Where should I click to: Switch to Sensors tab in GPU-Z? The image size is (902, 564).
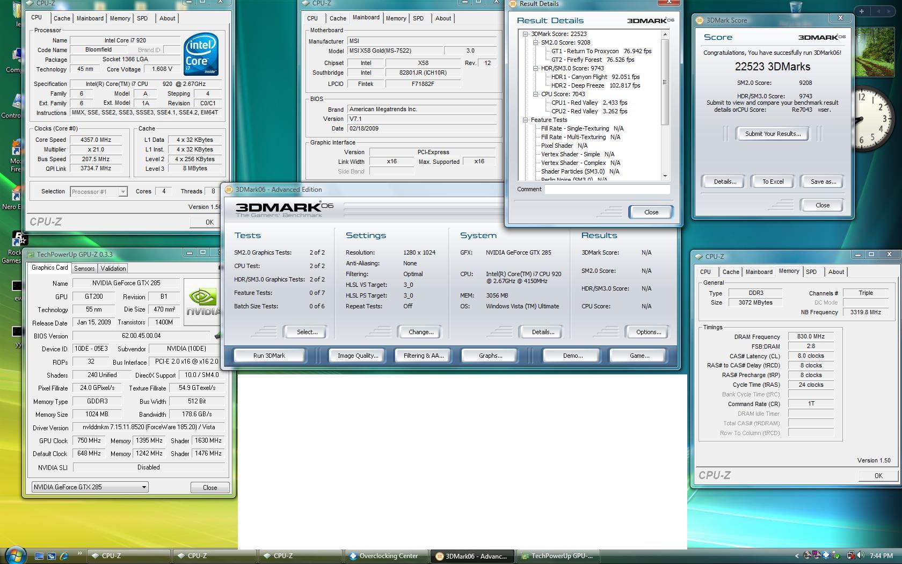point(84,269)
